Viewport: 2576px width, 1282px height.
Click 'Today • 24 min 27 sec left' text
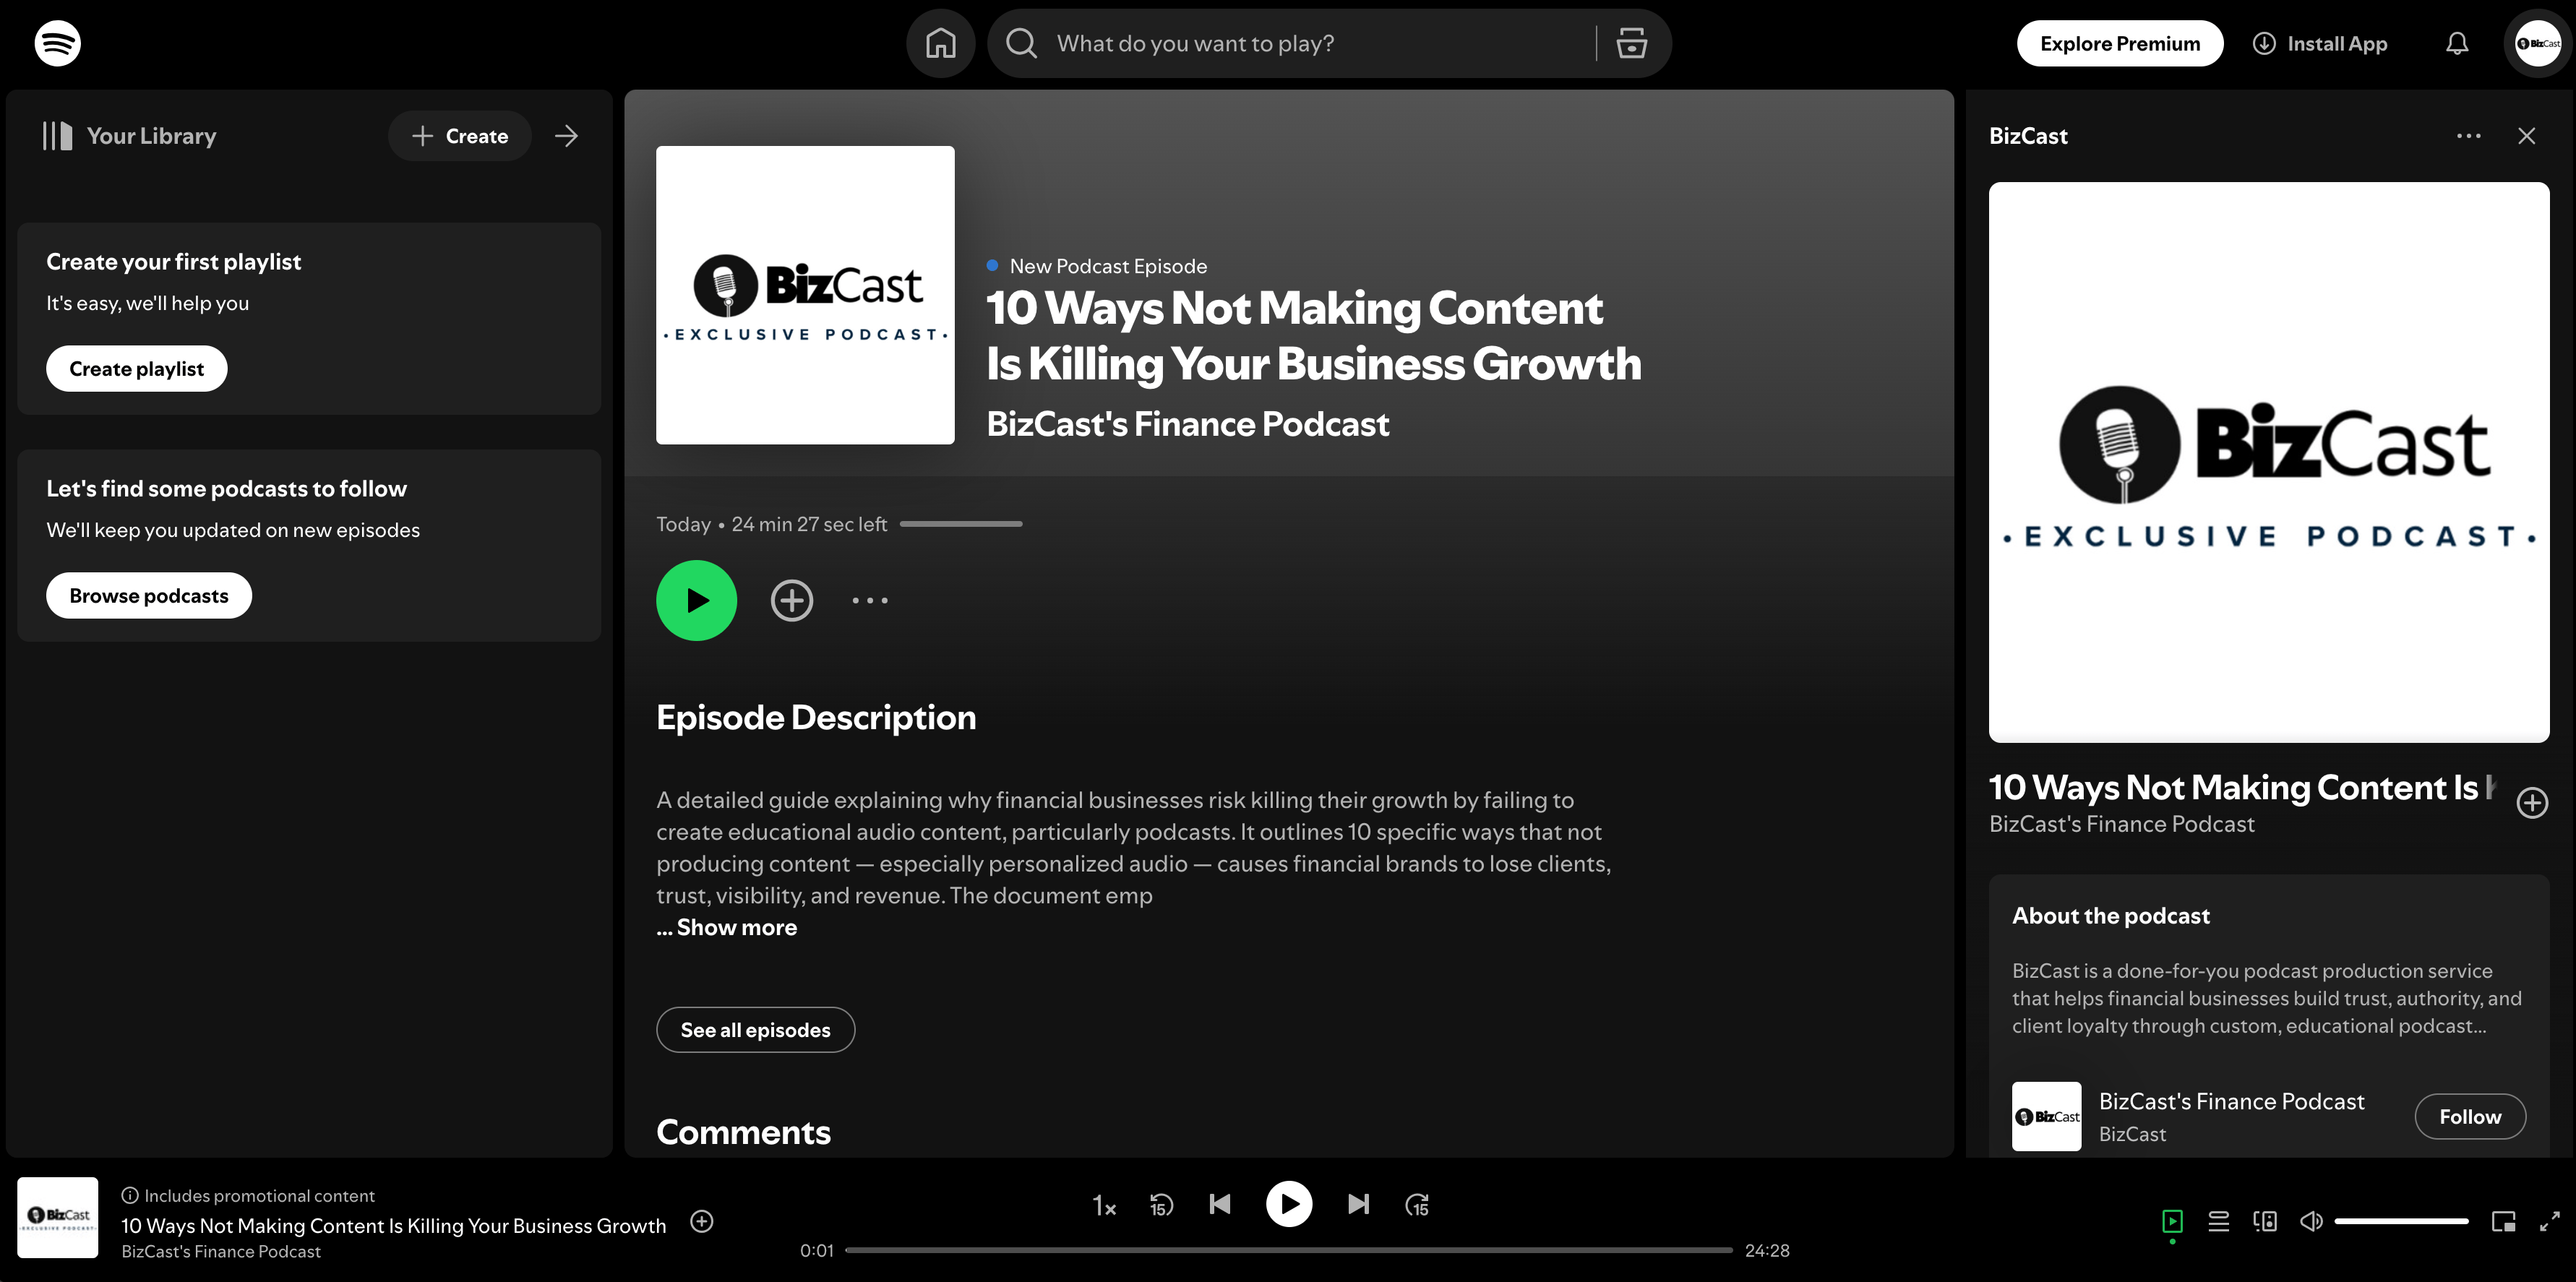tap(771, 524)
